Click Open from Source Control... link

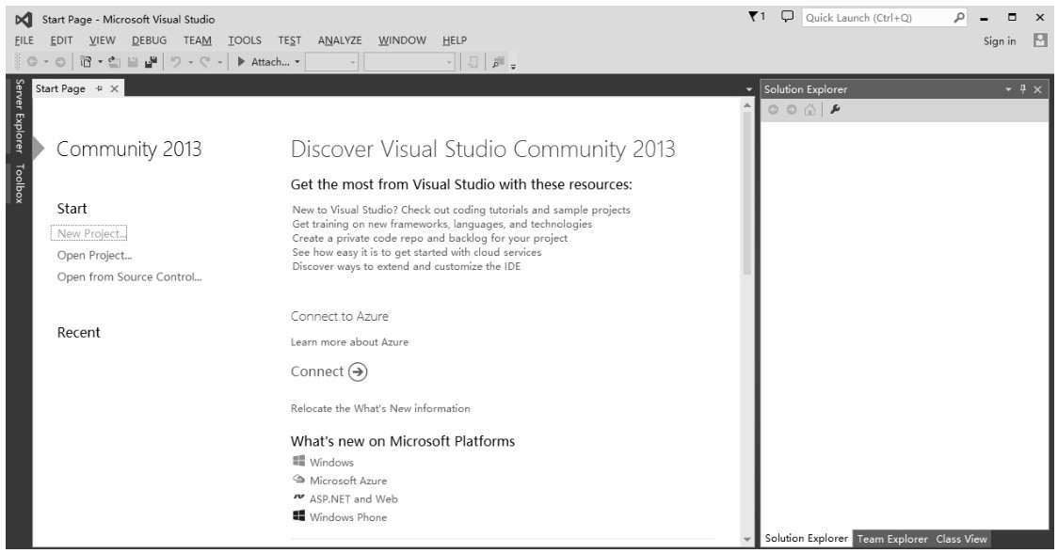coord(130,276)
